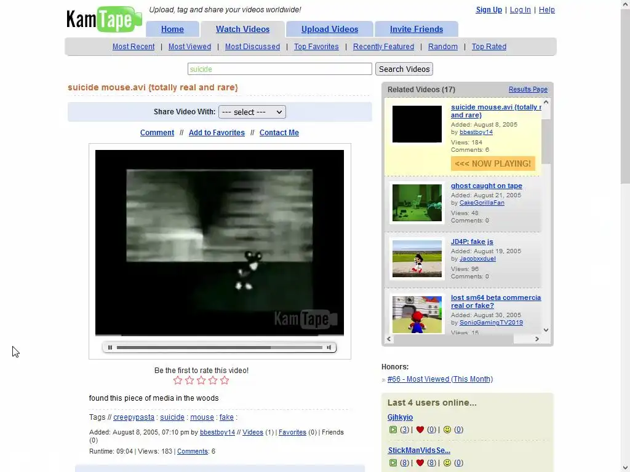Click the fake tag
Viewport: 630px width, 472px height.
pyautogui.click(x=226, y=417)
